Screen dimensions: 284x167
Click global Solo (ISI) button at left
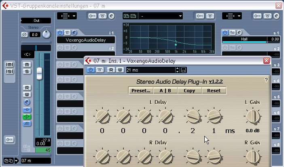tap(10, 72)
